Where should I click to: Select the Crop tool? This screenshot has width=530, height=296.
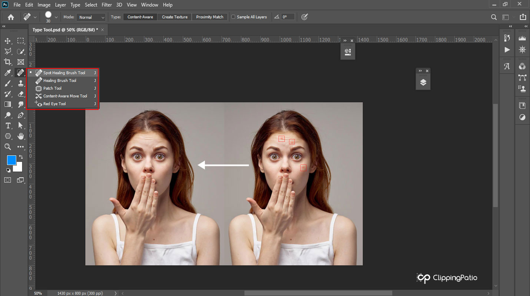click(8, 62)
